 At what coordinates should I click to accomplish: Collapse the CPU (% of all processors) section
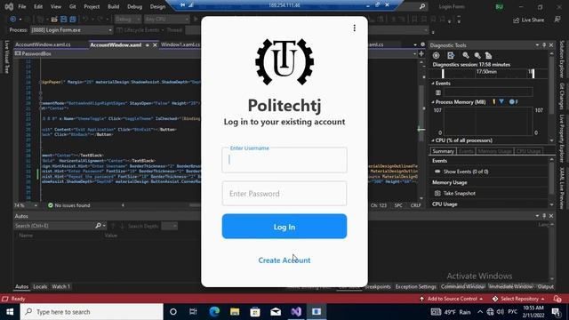click(433, 140)
